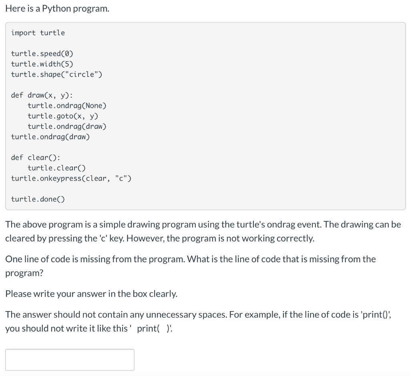410x376 pixels.
Task: Select the turtle.ondrag(None) line
Action: 67,105
